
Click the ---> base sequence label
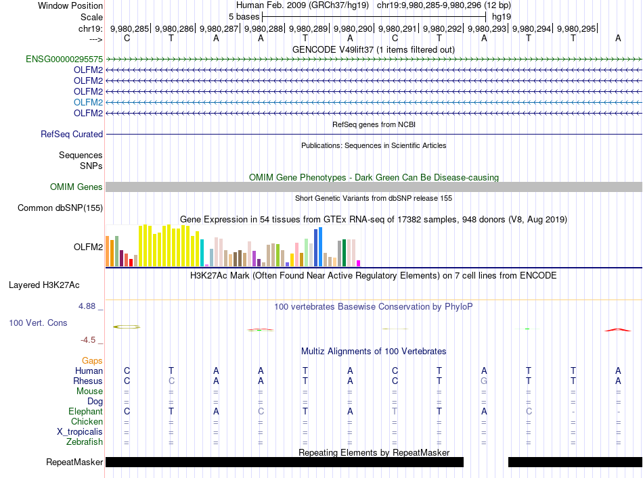[x=96, y=39]
